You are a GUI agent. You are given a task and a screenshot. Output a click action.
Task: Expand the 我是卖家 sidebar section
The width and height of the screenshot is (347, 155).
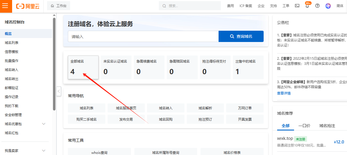click(44, 151)
